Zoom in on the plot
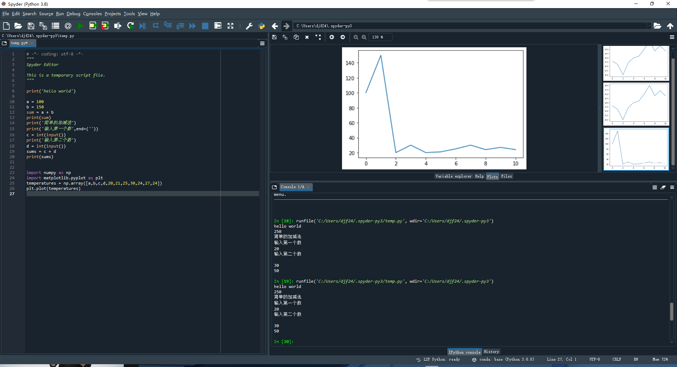Image resolution: width=677 pixels, height=367 pixels. pyautogui.click(x=364, y=37)
